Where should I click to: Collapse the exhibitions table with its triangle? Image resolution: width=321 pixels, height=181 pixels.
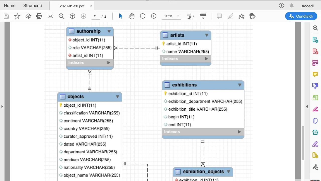click(240, 85)
